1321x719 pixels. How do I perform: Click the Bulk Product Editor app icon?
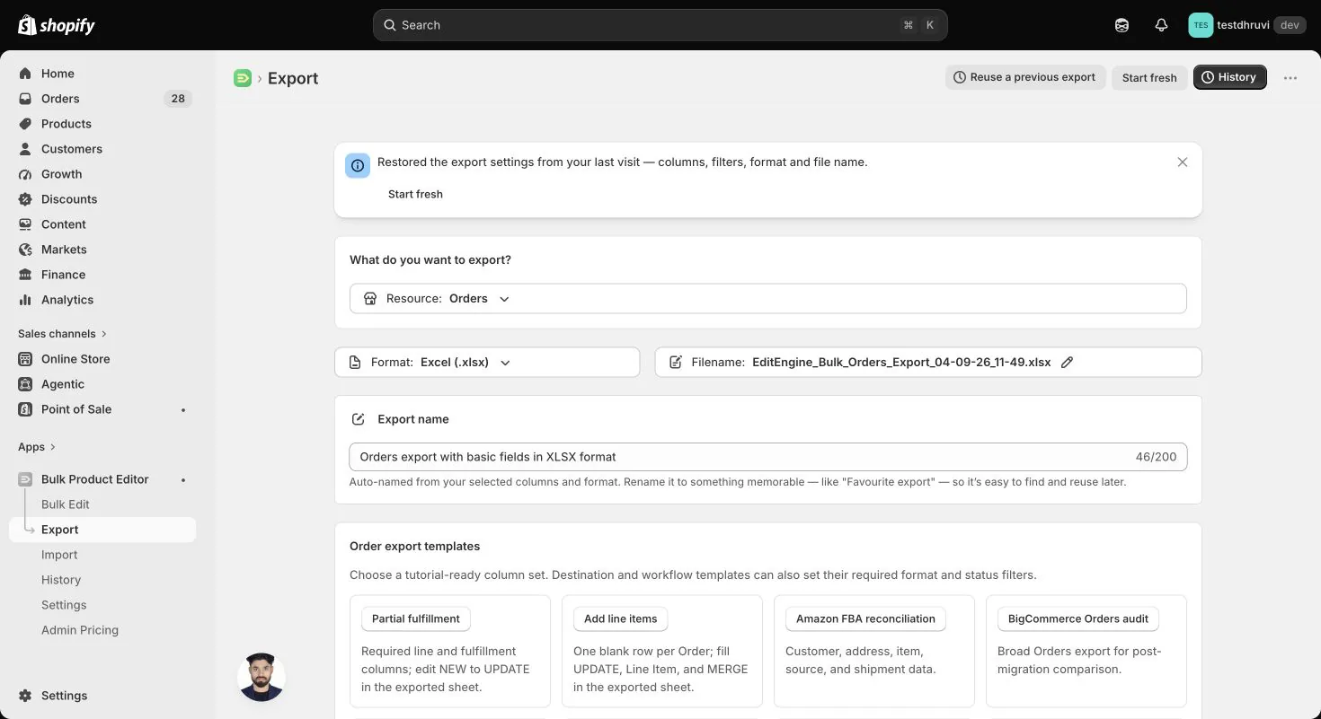pos(25,479)
